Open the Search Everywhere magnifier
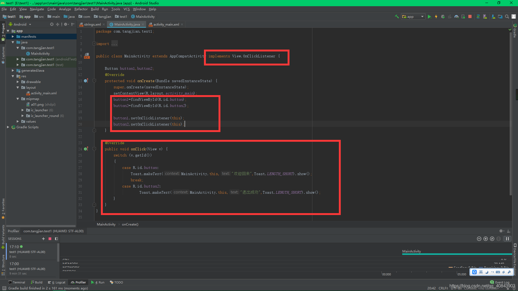The image size is (518, 291). tap(507, 17)
